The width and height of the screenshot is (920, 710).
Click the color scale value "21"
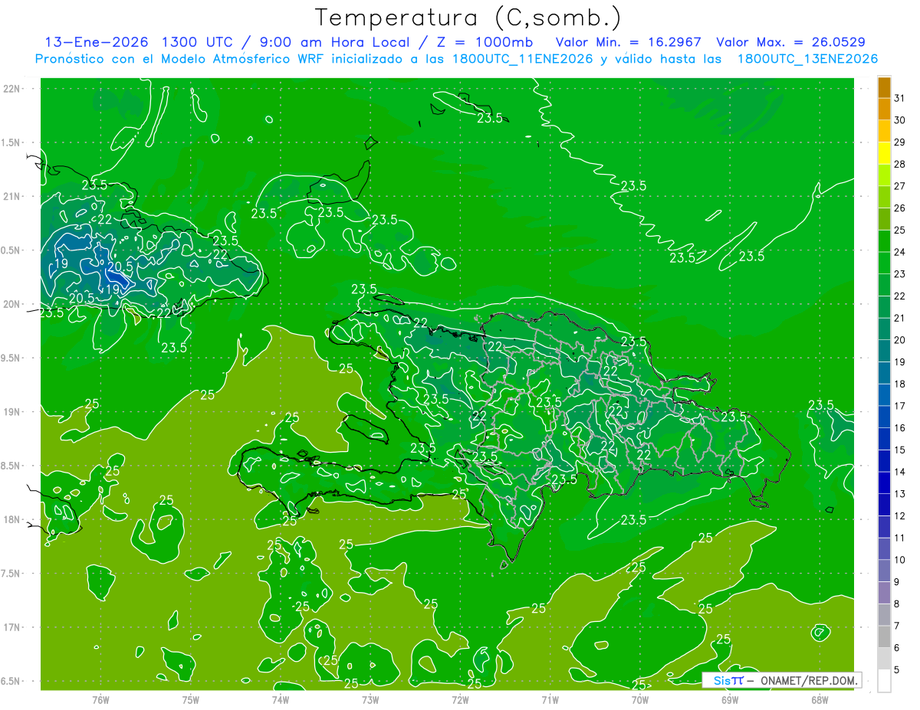[900, 317]
